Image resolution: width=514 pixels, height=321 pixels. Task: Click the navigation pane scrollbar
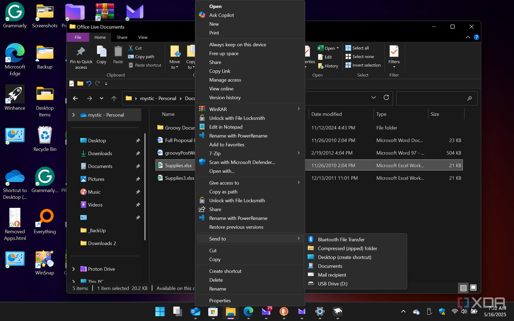(x=145, y=187)
